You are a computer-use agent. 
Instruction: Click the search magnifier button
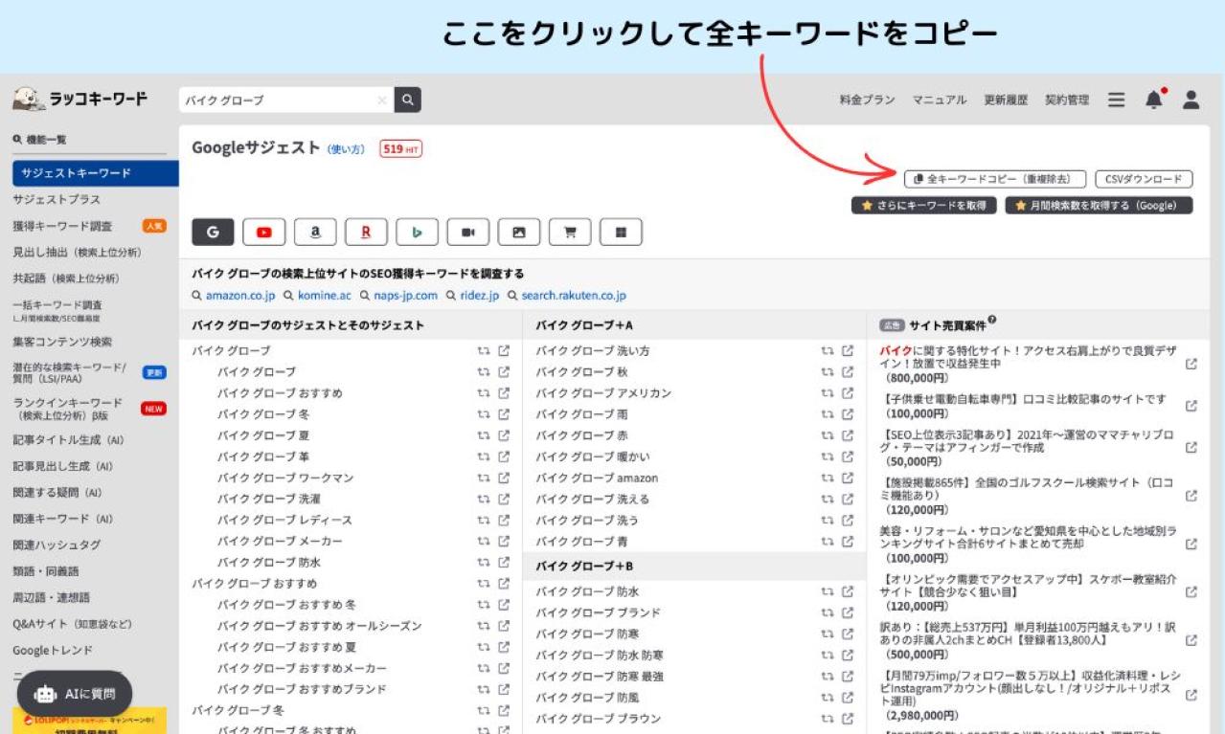point(408,100)
